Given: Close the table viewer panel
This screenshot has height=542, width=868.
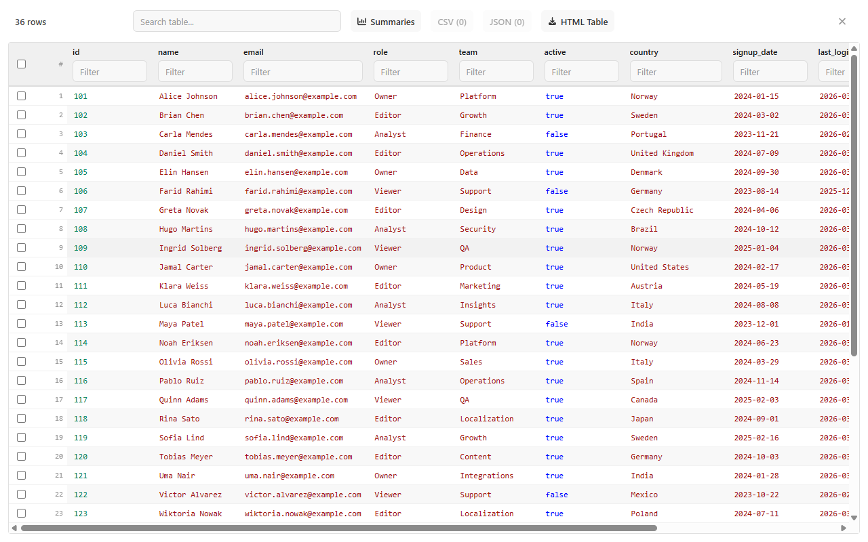Looking at the screenshot, I should [x=842, y=22].
